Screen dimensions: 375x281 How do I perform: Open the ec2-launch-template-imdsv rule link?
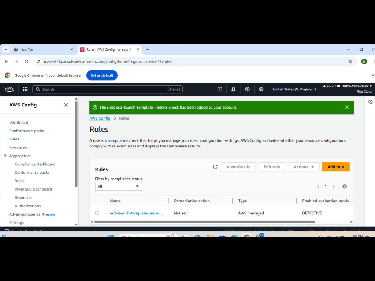coord(136,213)
